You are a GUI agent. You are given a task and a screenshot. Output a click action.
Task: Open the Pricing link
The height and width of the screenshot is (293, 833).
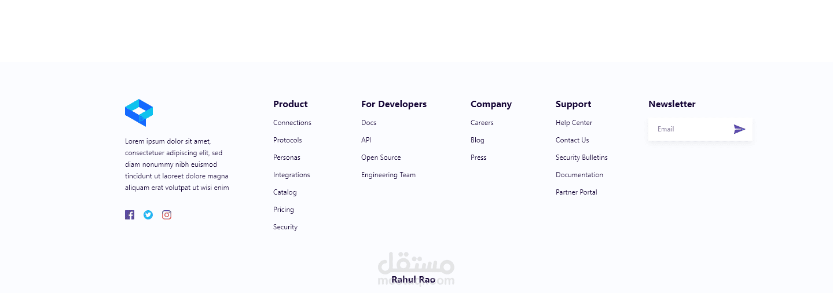284,210
